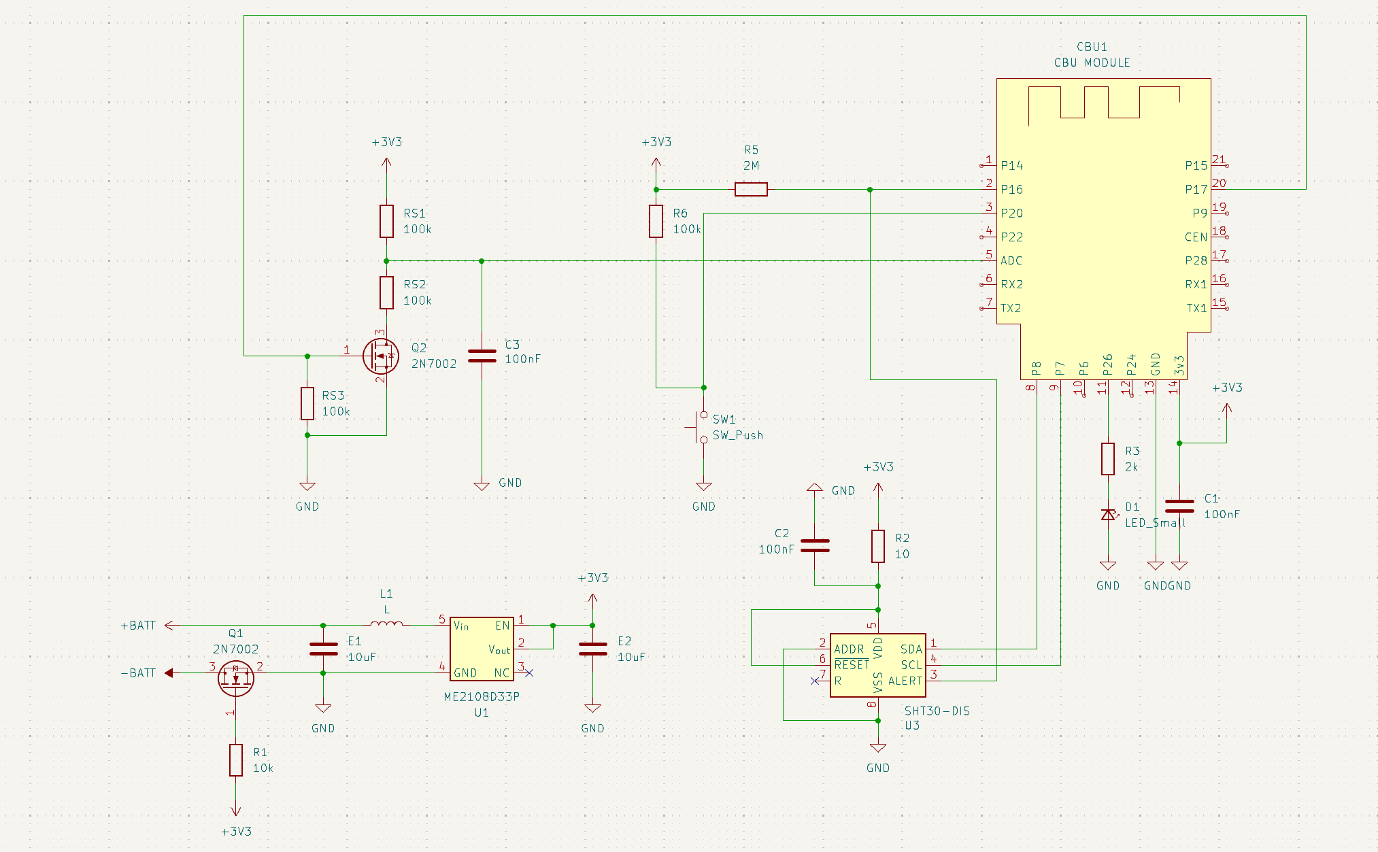Select the R1 10k resistor symbol
This screenshot has width=1378, height=852.
click(x=236, y=760)
